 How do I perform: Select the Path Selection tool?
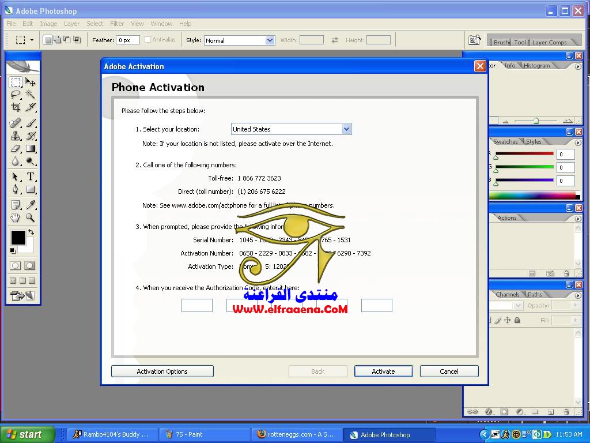pyautogui.click(x=16, y=177)
